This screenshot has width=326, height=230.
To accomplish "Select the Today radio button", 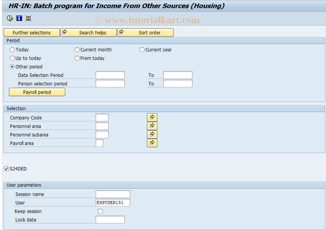I will pyautogui.click(x=12, y=49).
